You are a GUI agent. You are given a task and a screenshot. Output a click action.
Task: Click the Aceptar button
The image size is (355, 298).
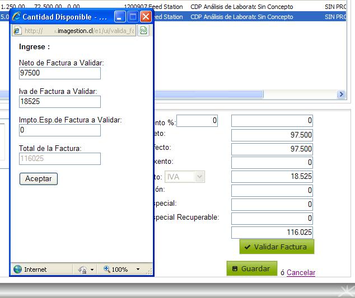tap(39, 179)
